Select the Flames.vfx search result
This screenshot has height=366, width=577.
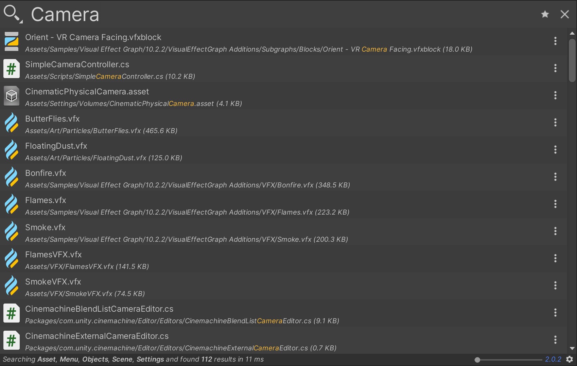(187, 205)
